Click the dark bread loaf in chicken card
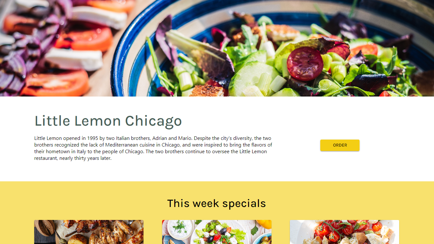Viewport: 434px width, 244px height. coord(44,228)
